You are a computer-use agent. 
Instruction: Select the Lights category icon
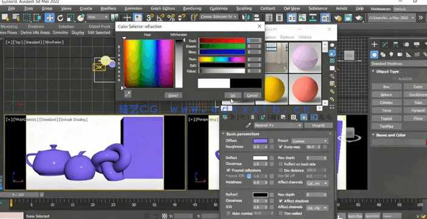(391, 55)
